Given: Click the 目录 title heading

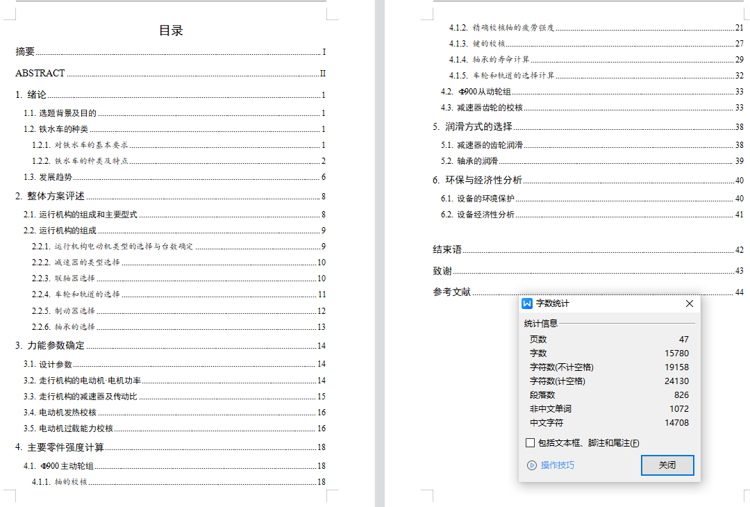Looking at the screenshot, I should point(171,31).
